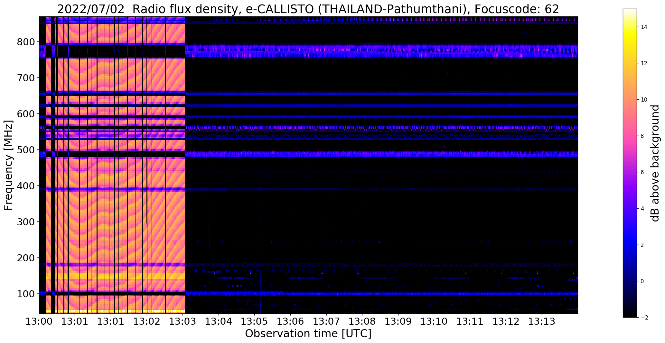Click the 13:06 time tick label
Image resolution: width=665 pixels, height=343 pixels.
(x=290, y=321)
